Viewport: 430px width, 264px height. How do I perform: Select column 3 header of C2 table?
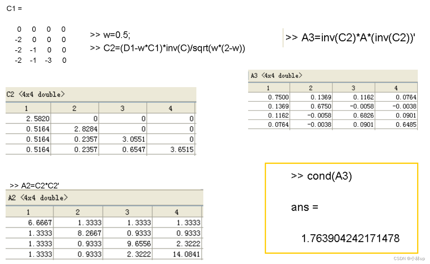[x=123, y=108]
